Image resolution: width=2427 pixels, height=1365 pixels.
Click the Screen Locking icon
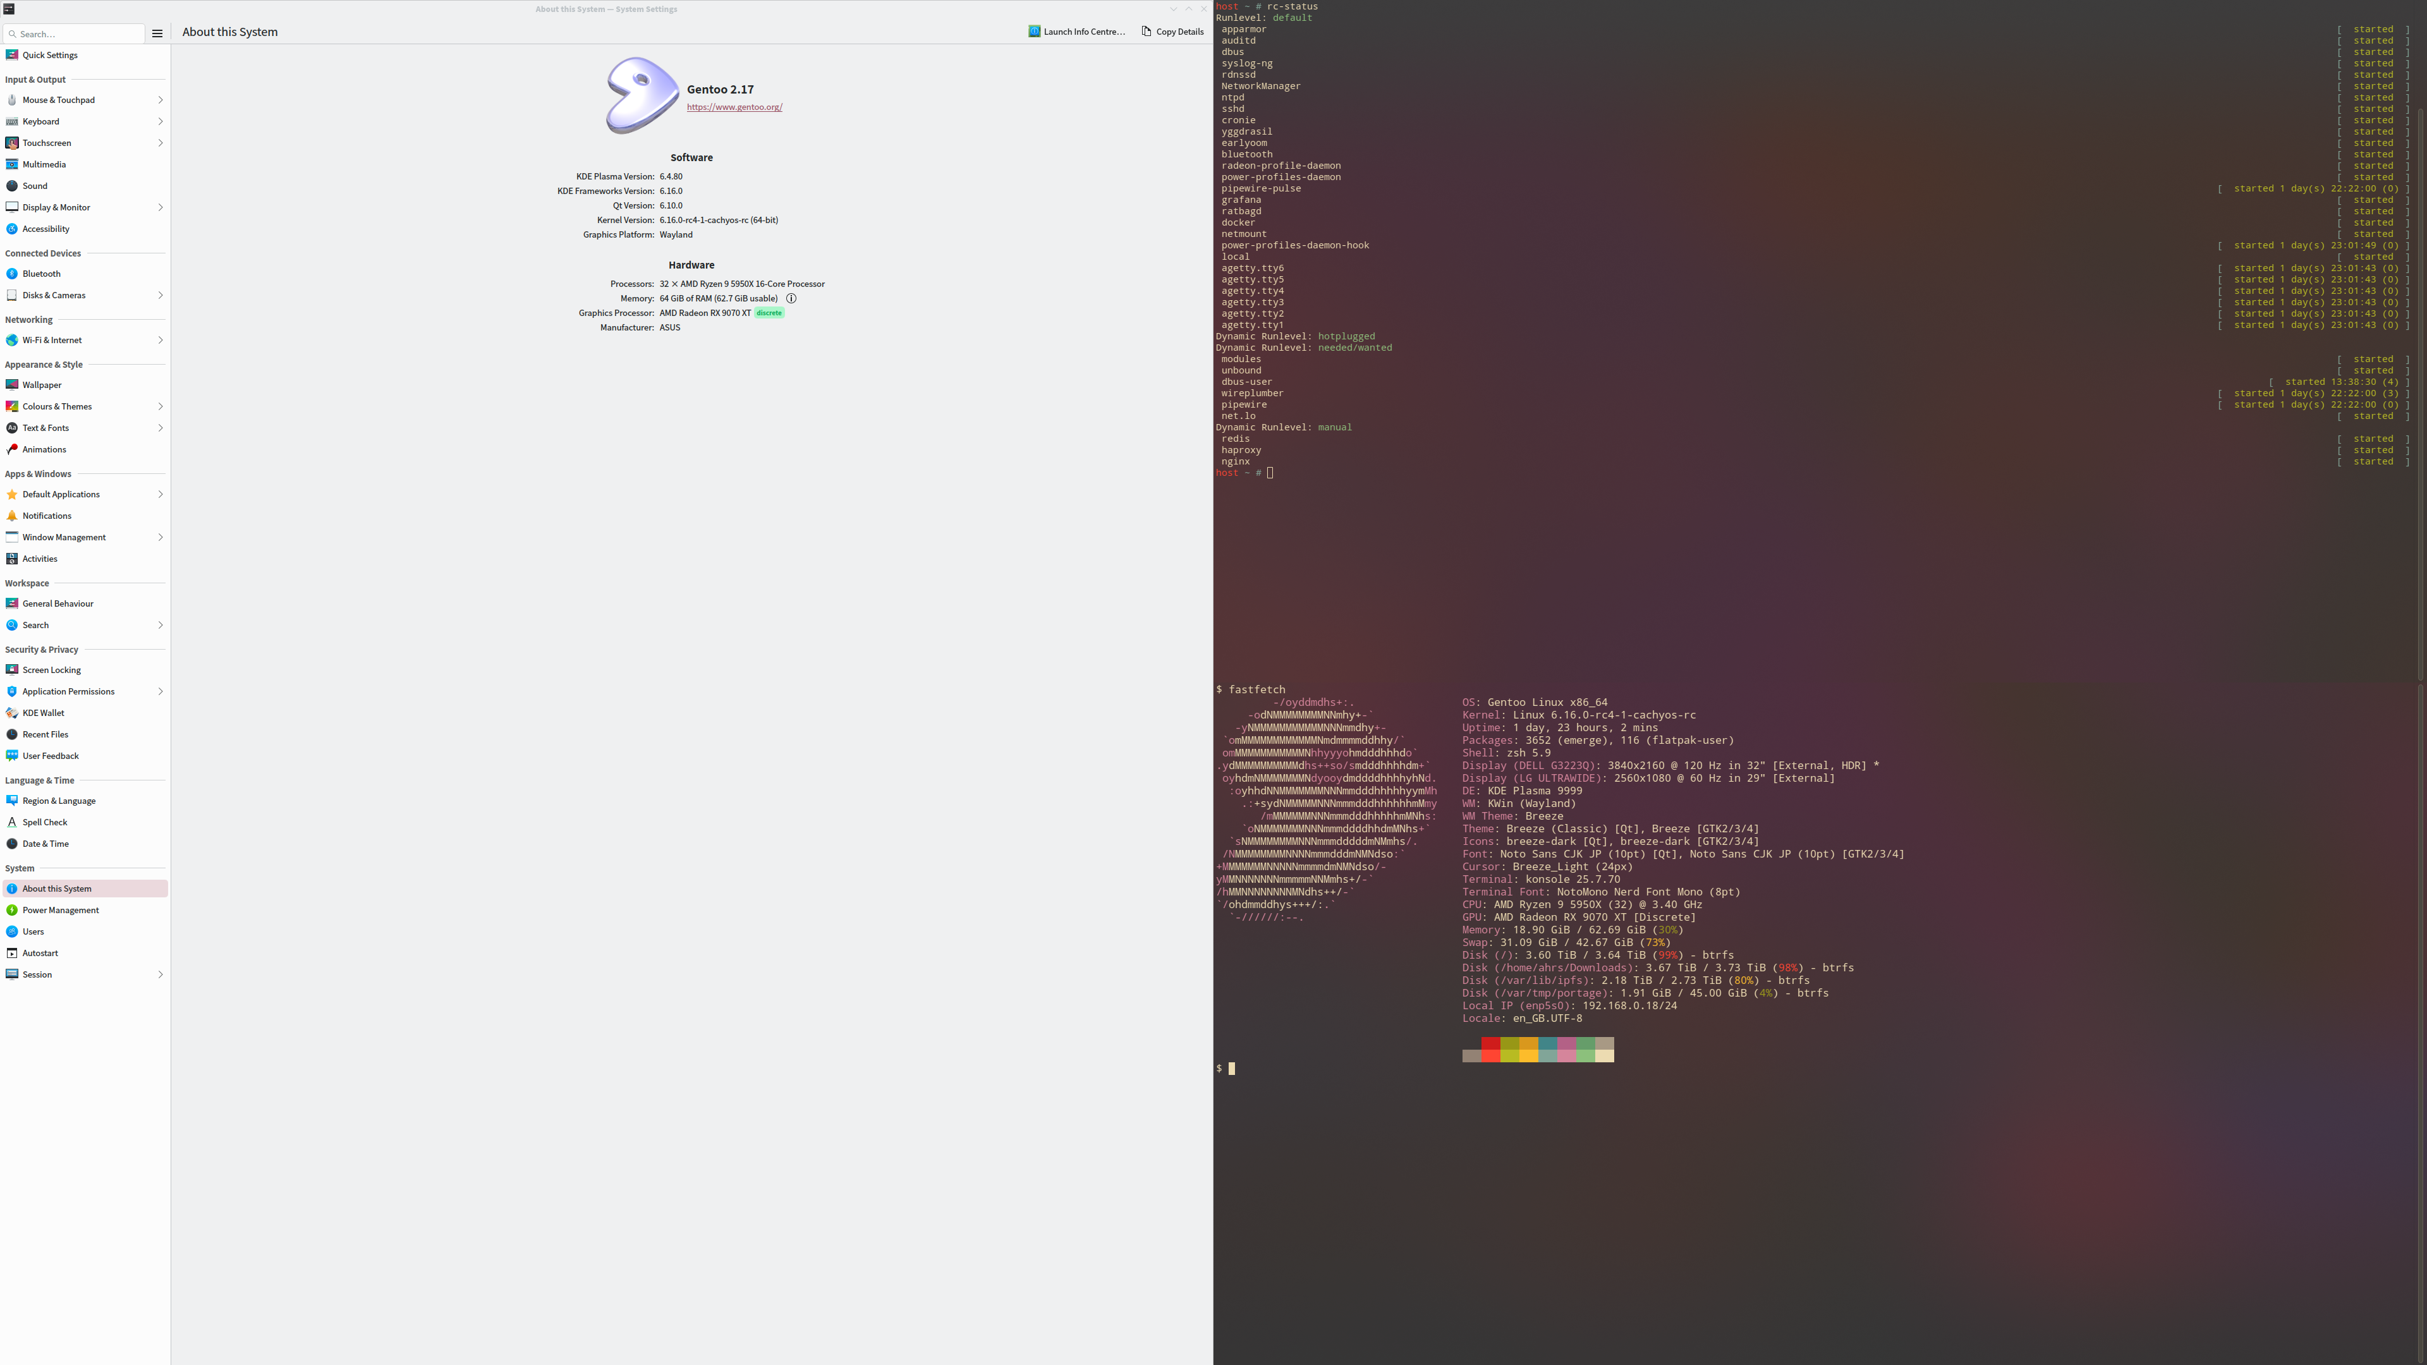point(12,670)
